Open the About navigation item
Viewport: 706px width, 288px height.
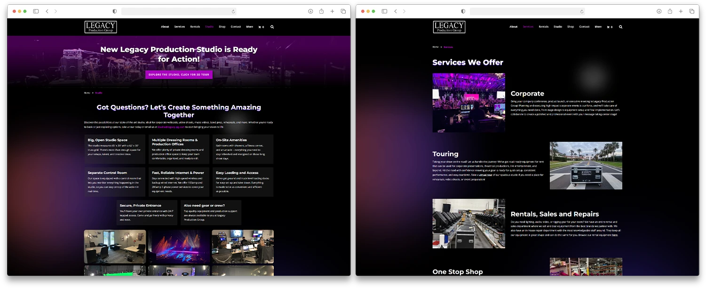(165, 27)
